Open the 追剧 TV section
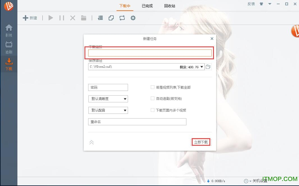This screenshot has height=186, width=299. click(9, 48)
